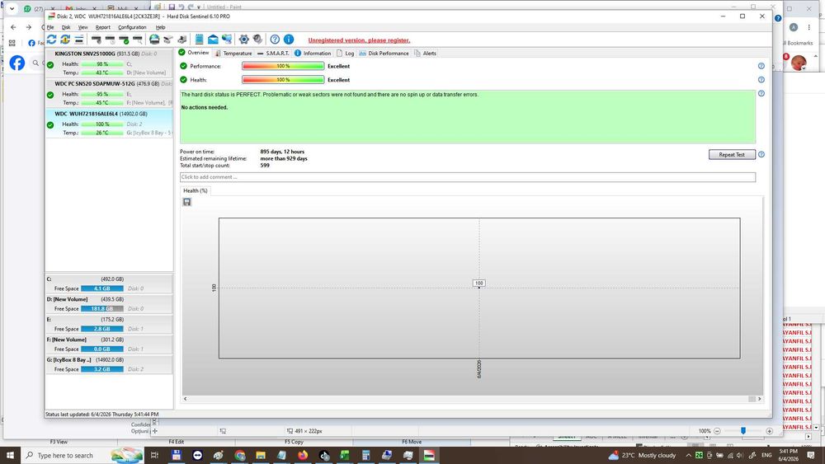
Task: Click the Chrome taskbar icon
Action: click(x=240, y=455)
